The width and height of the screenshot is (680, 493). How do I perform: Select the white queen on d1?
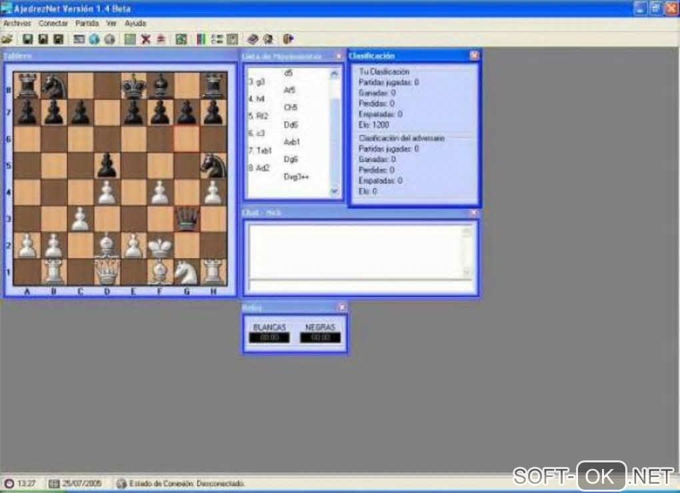pyautogui.click(x=107, y=272)
